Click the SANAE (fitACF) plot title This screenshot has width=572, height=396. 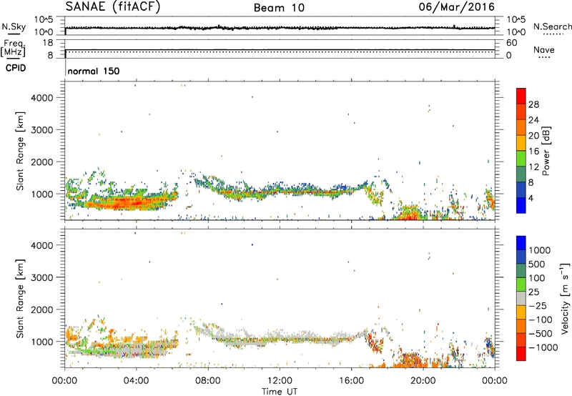tap(113, 6)
